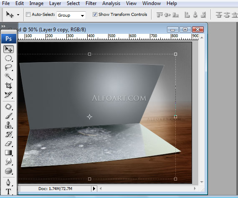Click Align Vertical Centers icon
Screen dimensions: 238x198
pos(167,15)
